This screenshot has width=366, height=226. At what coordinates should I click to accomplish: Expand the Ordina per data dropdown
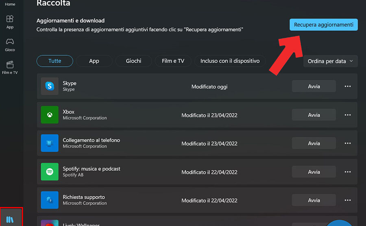(330, 61)
